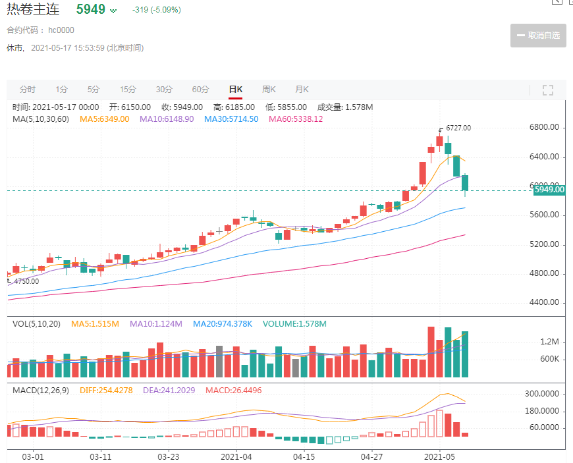Viewport: 573px width, 463px height.
Task: Click the 休市 market status text
Action: [15, 48]
